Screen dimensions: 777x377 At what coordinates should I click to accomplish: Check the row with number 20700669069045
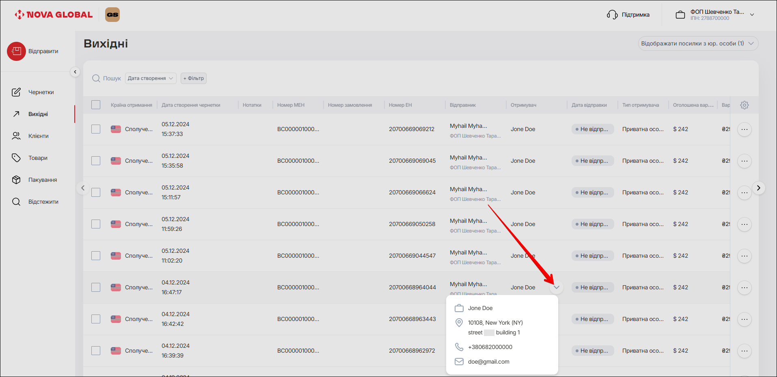pyautogui.click(x=96, y=161)
